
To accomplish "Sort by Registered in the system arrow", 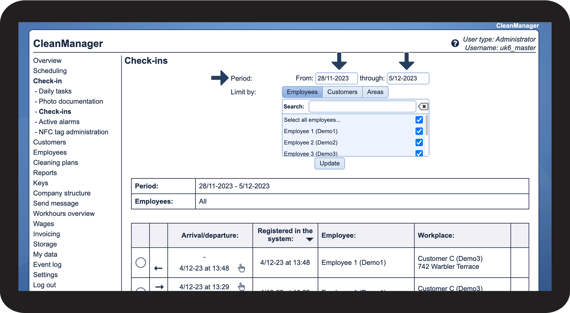I will coord(310,240).
